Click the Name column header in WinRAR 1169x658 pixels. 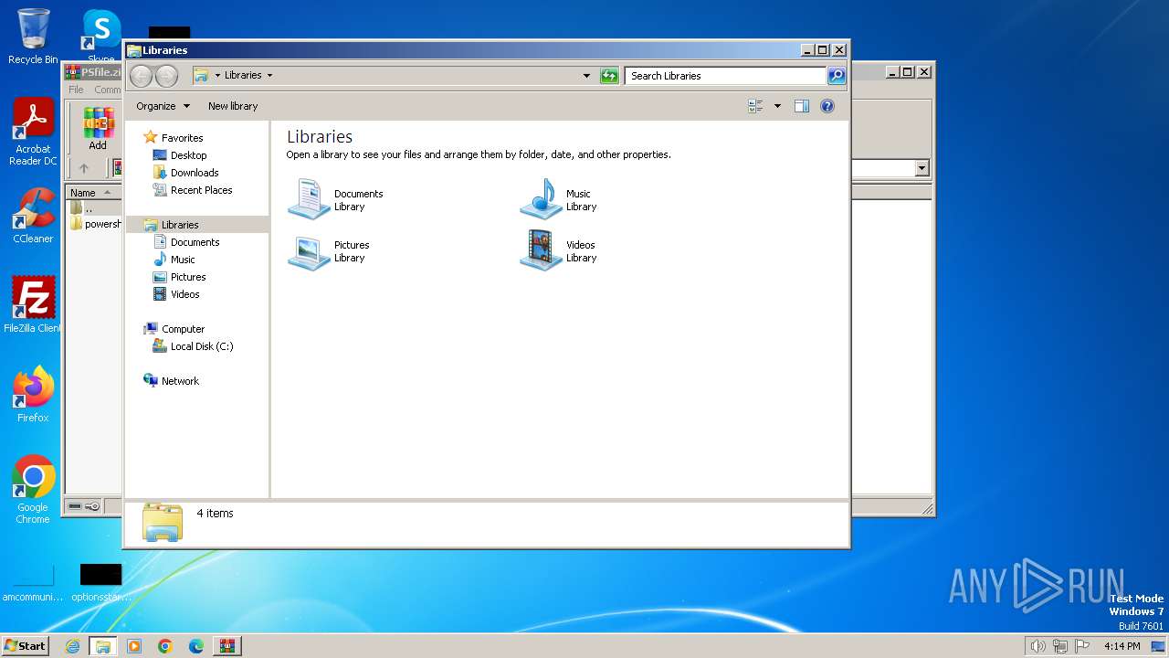[93, 192]
